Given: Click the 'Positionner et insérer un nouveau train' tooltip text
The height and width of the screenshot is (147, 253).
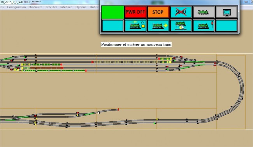Looking at the screenshot, I should [136, 44].
